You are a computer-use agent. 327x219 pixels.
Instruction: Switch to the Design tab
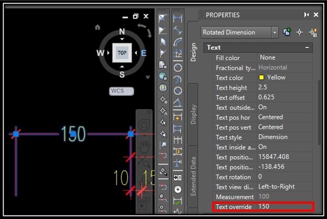click(x=193, y=52)
